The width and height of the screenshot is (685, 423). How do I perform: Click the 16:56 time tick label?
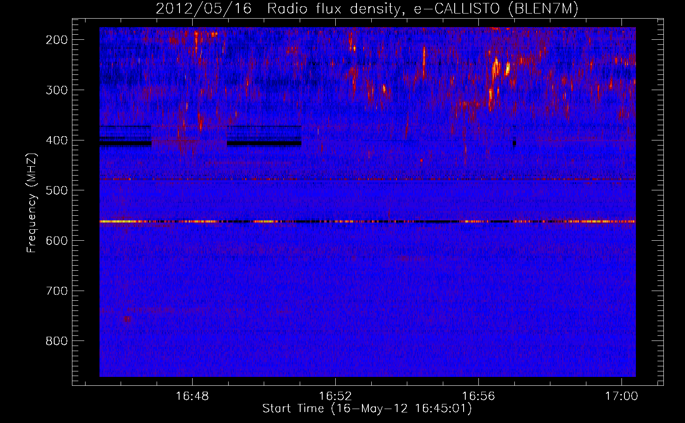coord(478,396)
